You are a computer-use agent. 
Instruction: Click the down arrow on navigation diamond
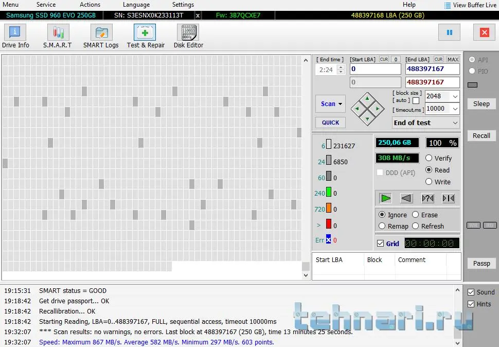pos(367,119)
